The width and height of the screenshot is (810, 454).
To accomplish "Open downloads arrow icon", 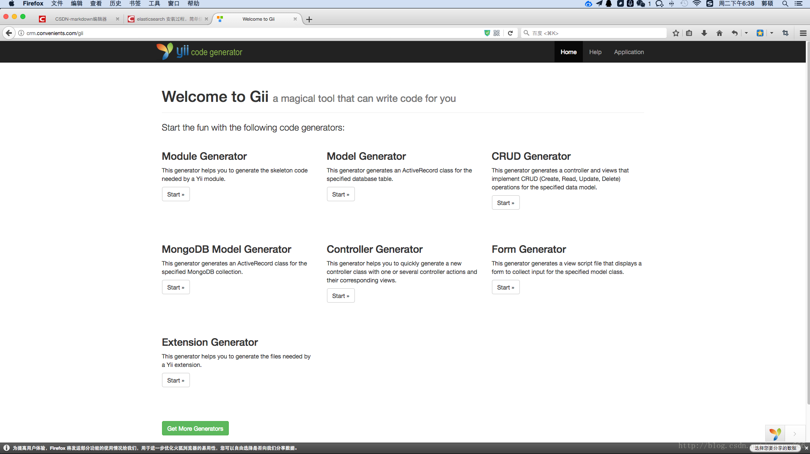I will (x=704, y=33).
